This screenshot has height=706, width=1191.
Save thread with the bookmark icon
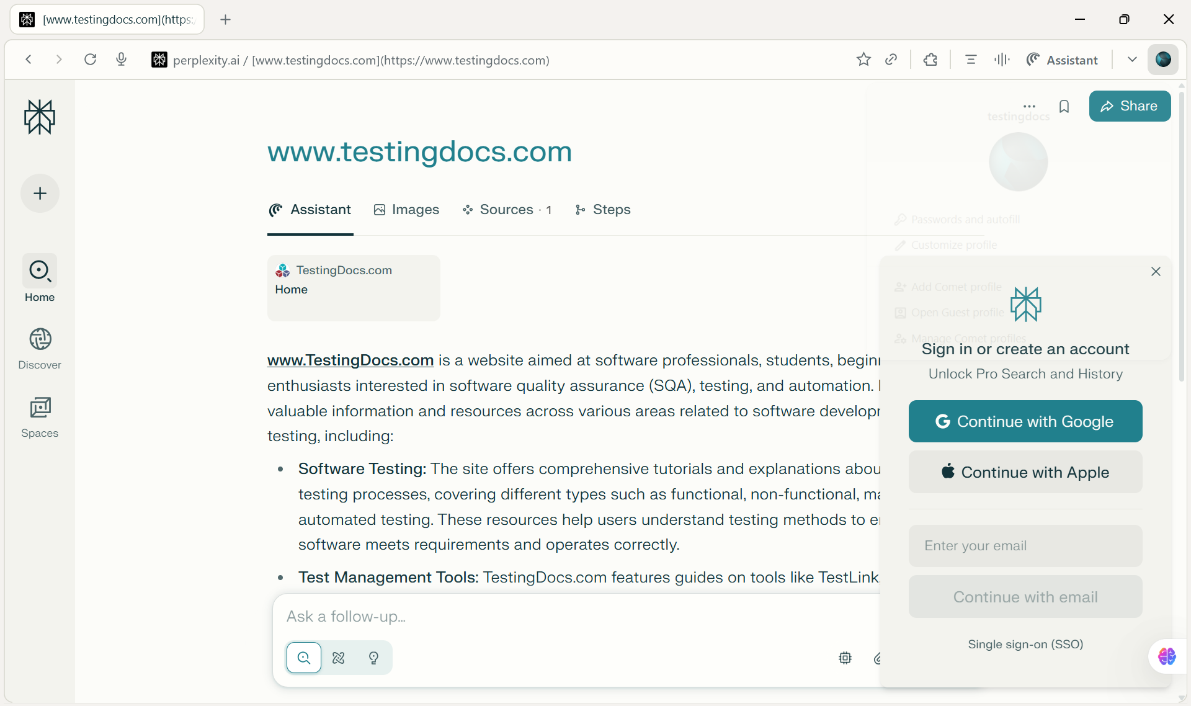coord(1064,107)
